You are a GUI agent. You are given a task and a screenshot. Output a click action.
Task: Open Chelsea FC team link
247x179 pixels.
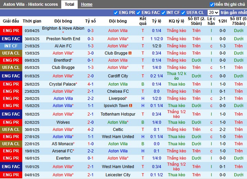click(118, 91)
